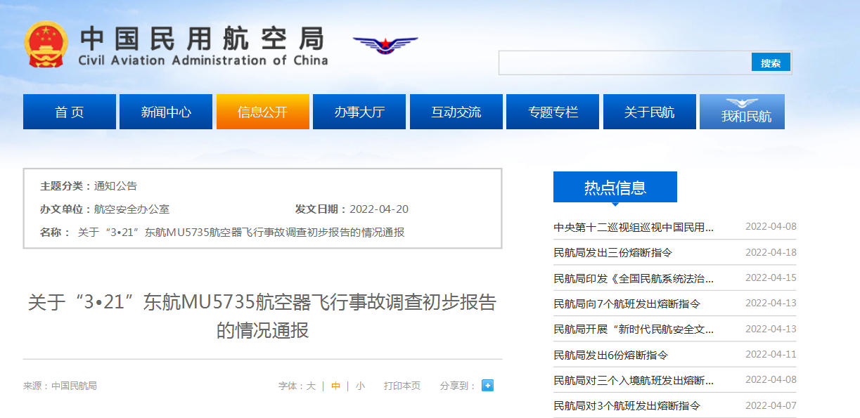Click the date 2022-04-07 in hot list

click(771, 405)
